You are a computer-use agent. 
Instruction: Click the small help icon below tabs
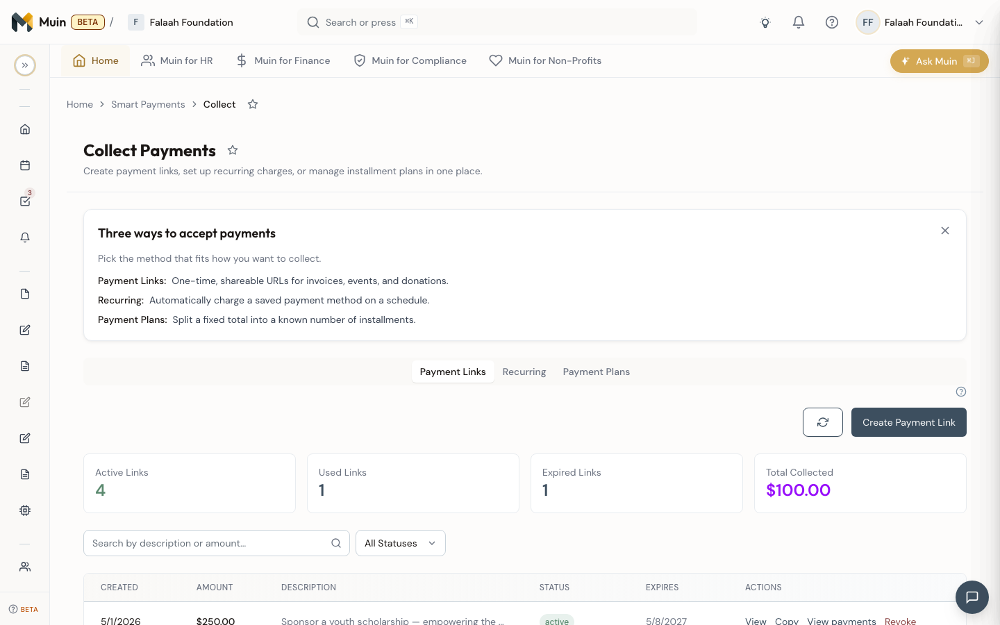pyautogui.click(x=961, y=392)
